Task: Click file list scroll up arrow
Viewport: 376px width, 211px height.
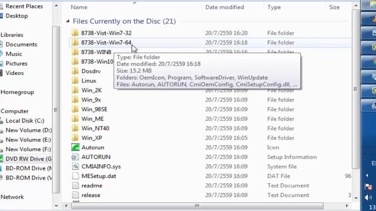Action: click(356, 5)
